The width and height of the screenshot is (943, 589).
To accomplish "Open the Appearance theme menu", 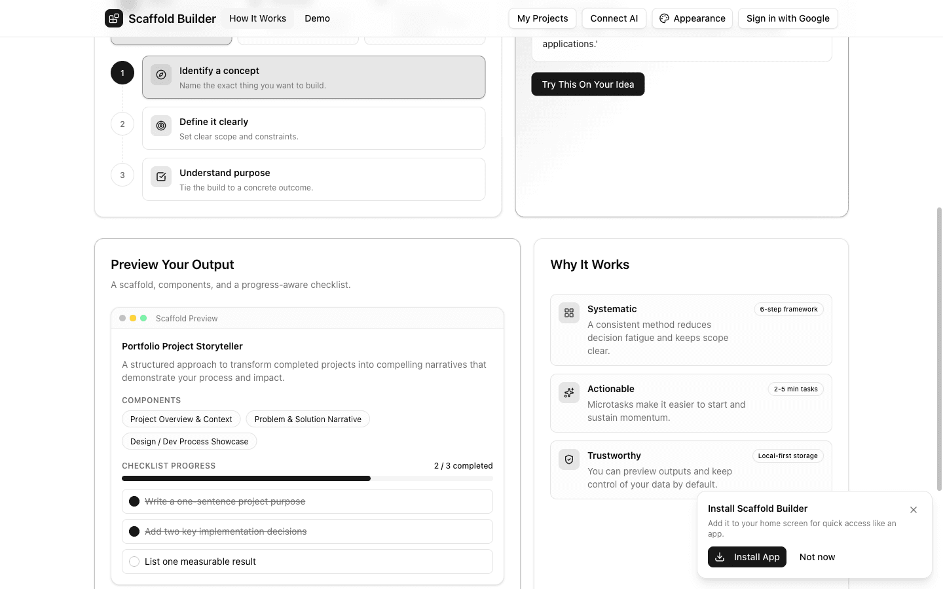I will (x=692, y=18).
